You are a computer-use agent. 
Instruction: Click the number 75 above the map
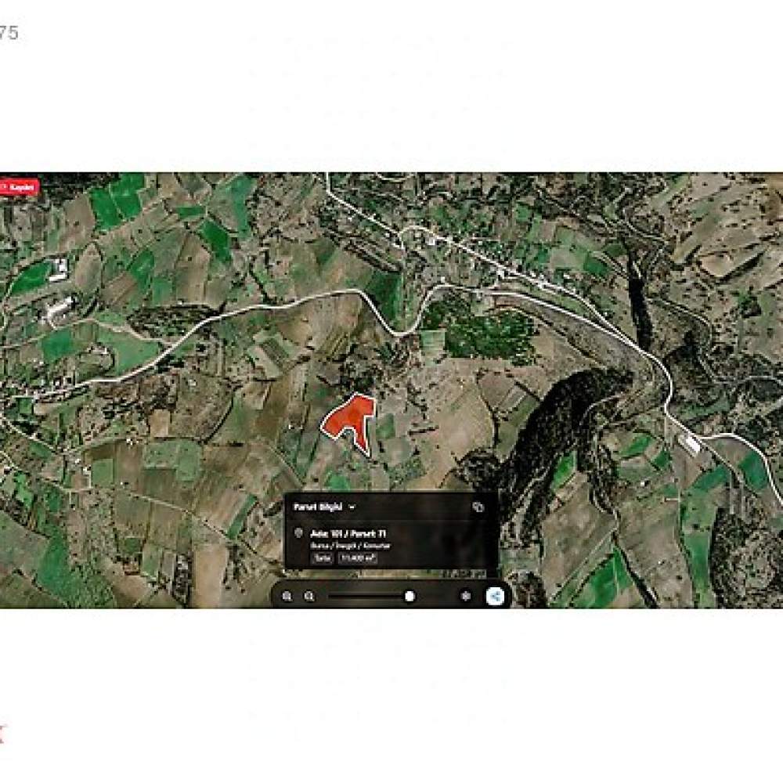click(x=9, y=34)
